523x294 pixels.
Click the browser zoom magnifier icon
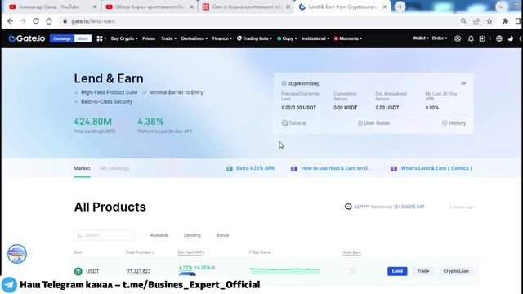coord(463,21)
